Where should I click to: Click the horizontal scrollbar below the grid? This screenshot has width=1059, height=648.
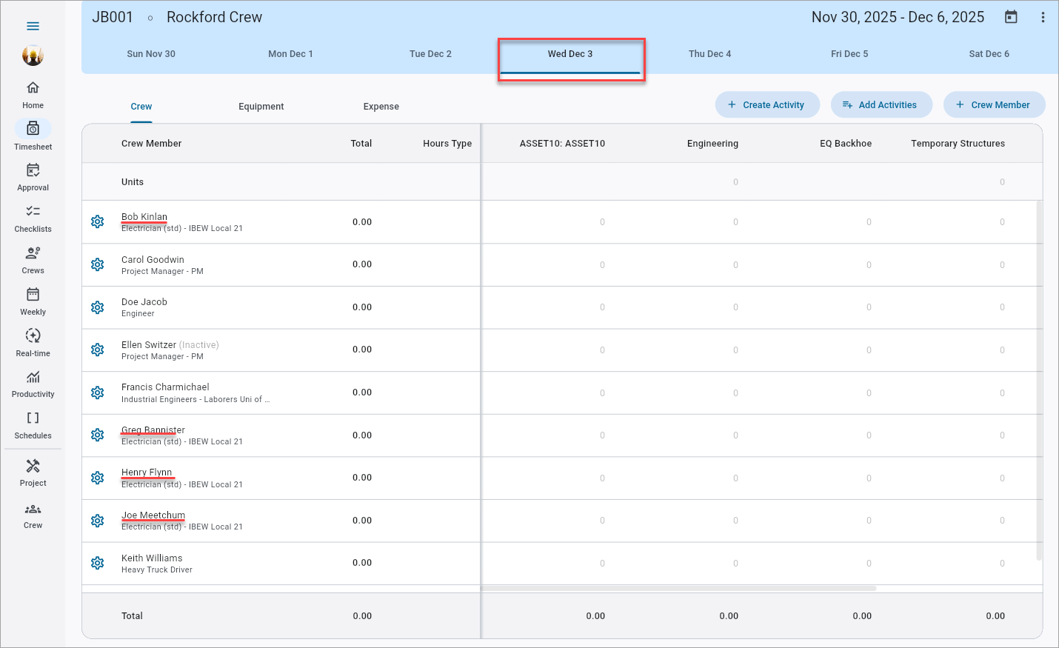point(679,588)
